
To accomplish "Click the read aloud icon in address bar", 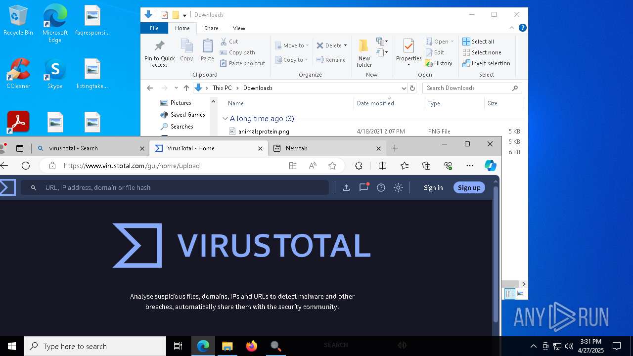I will 313,166.
